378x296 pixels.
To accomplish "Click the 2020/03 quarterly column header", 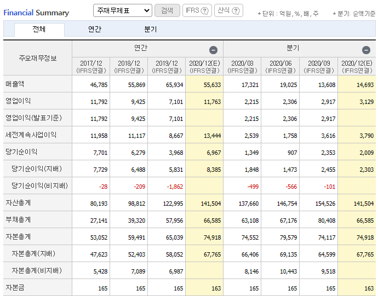I will [242, 66].
